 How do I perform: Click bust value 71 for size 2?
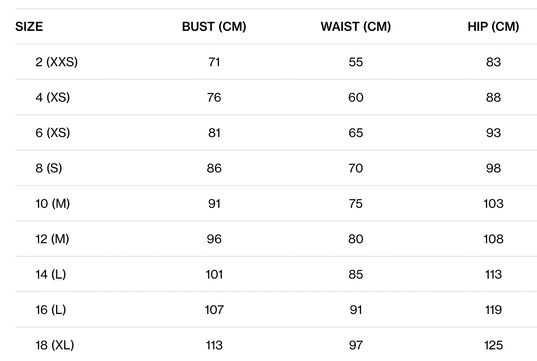(214, 62)
